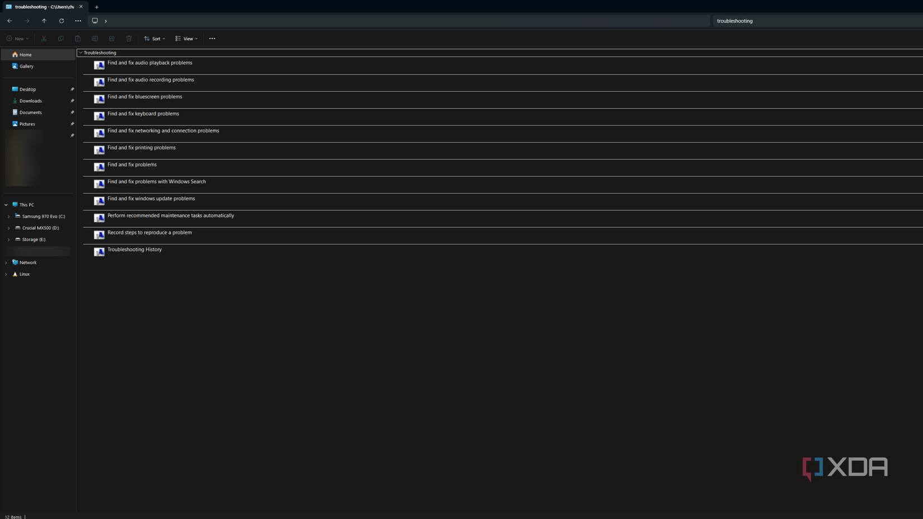Click the forward navigation arrow
The width and height of the screenshot is (923, 519).
tap(27, 21)
